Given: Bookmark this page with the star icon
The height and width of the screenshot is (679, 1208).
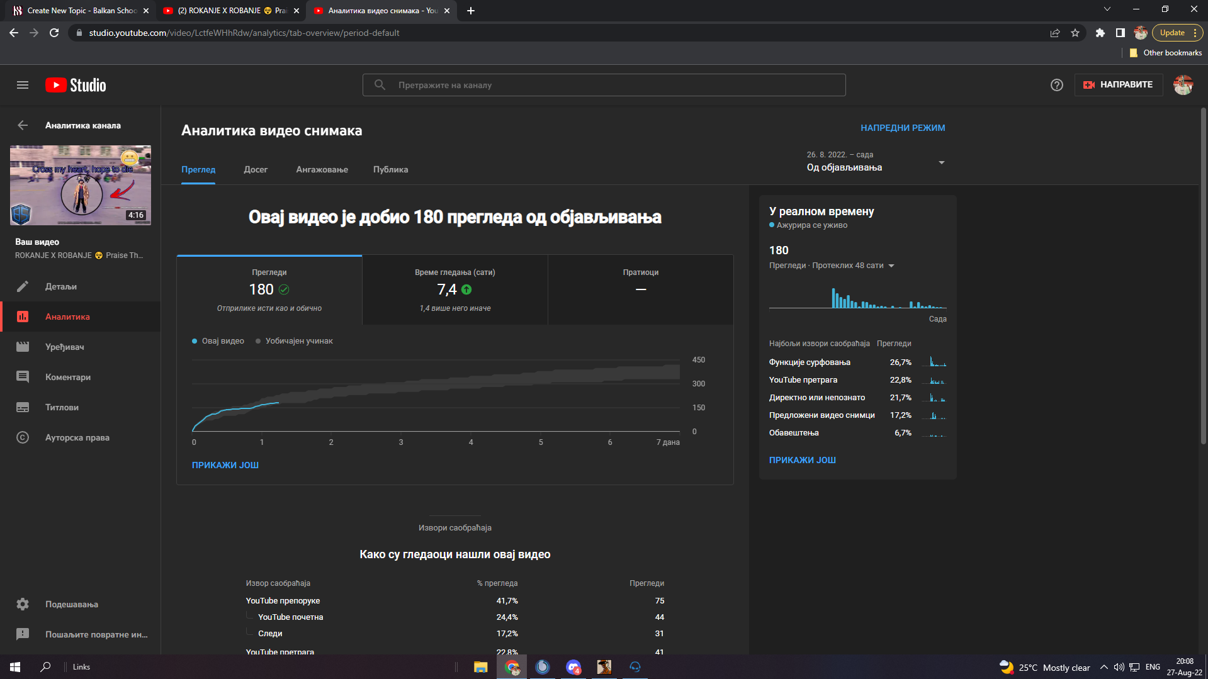Looking at the screenshot, I should click(1075, 33).
